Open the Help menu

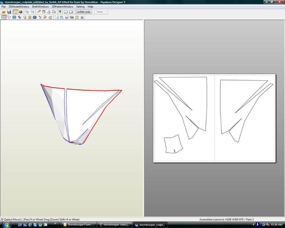(90, 7)
